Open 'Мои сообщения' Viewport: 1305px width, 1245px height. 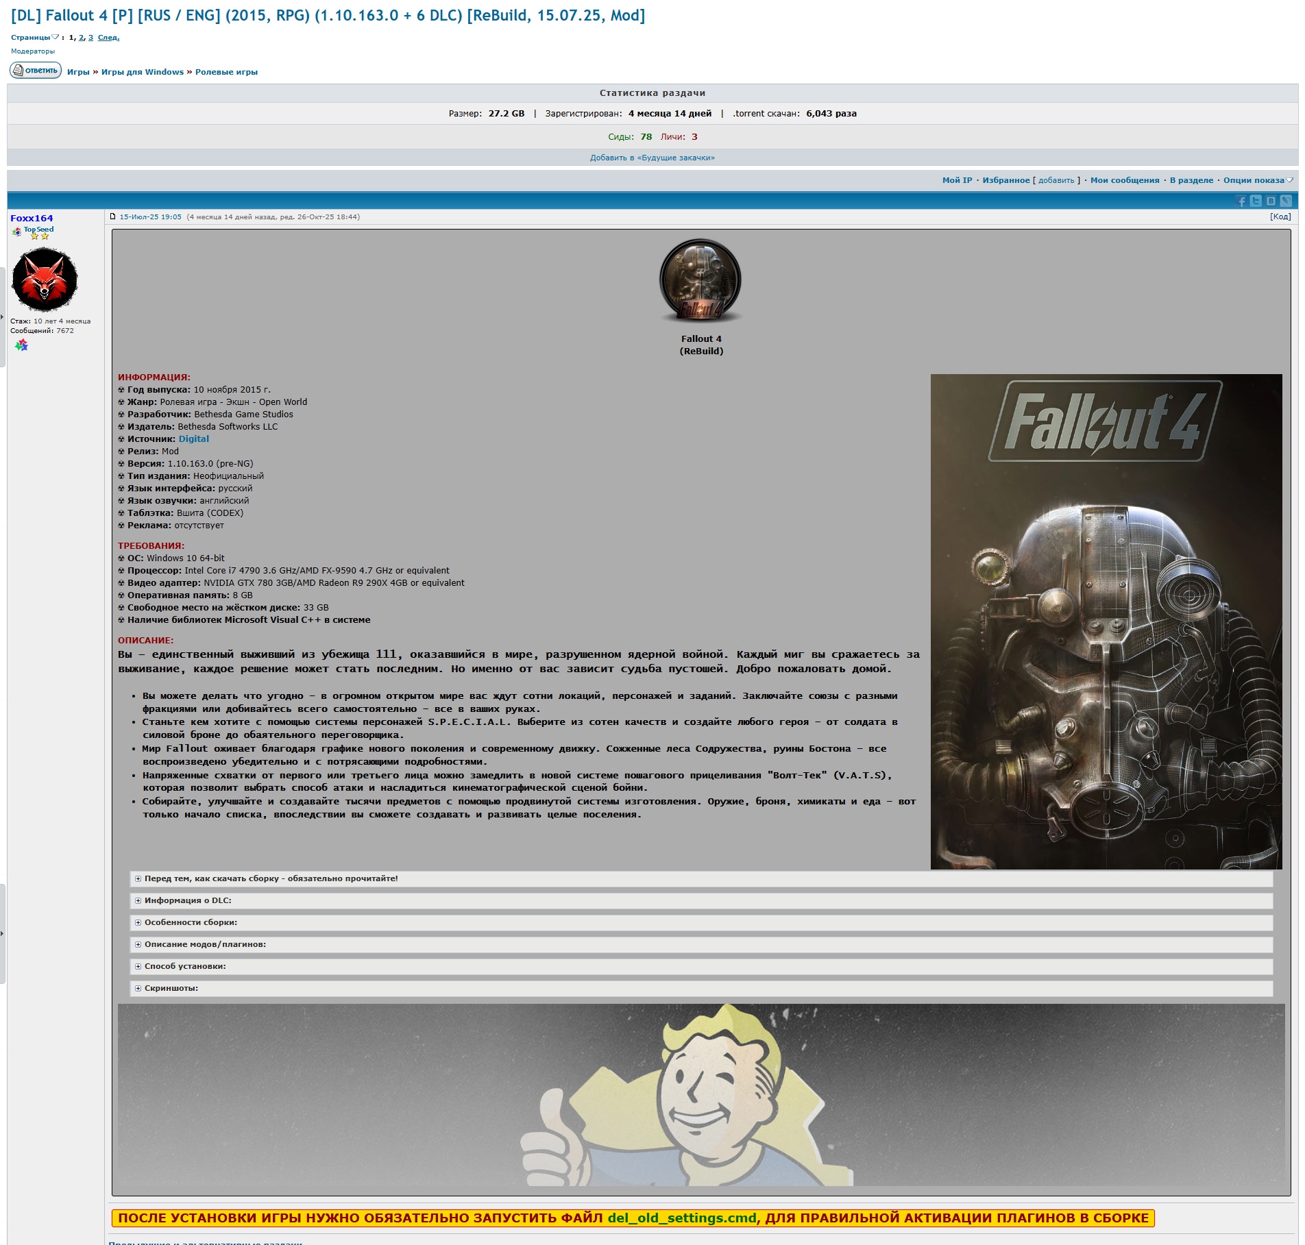pyautogui.click(x=1125, y=180)
